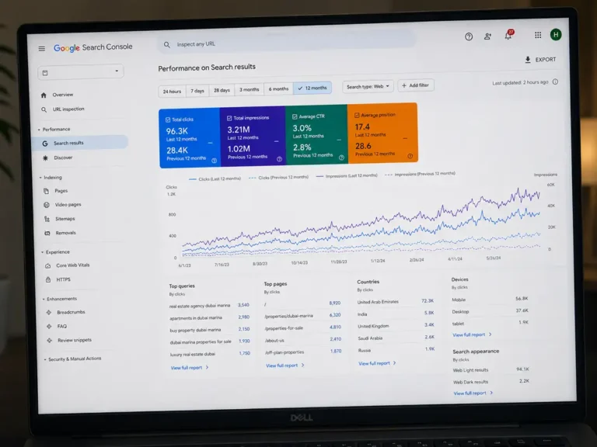Open the Google apps grid
Viewport: 597px width, 447px height.
tap(538, 36)
